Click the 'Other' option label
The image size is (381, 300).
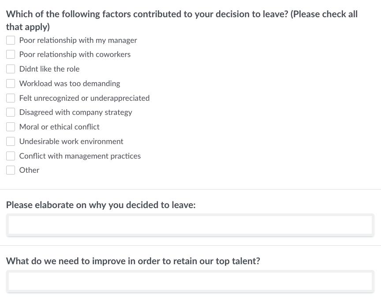coord(29,170)
